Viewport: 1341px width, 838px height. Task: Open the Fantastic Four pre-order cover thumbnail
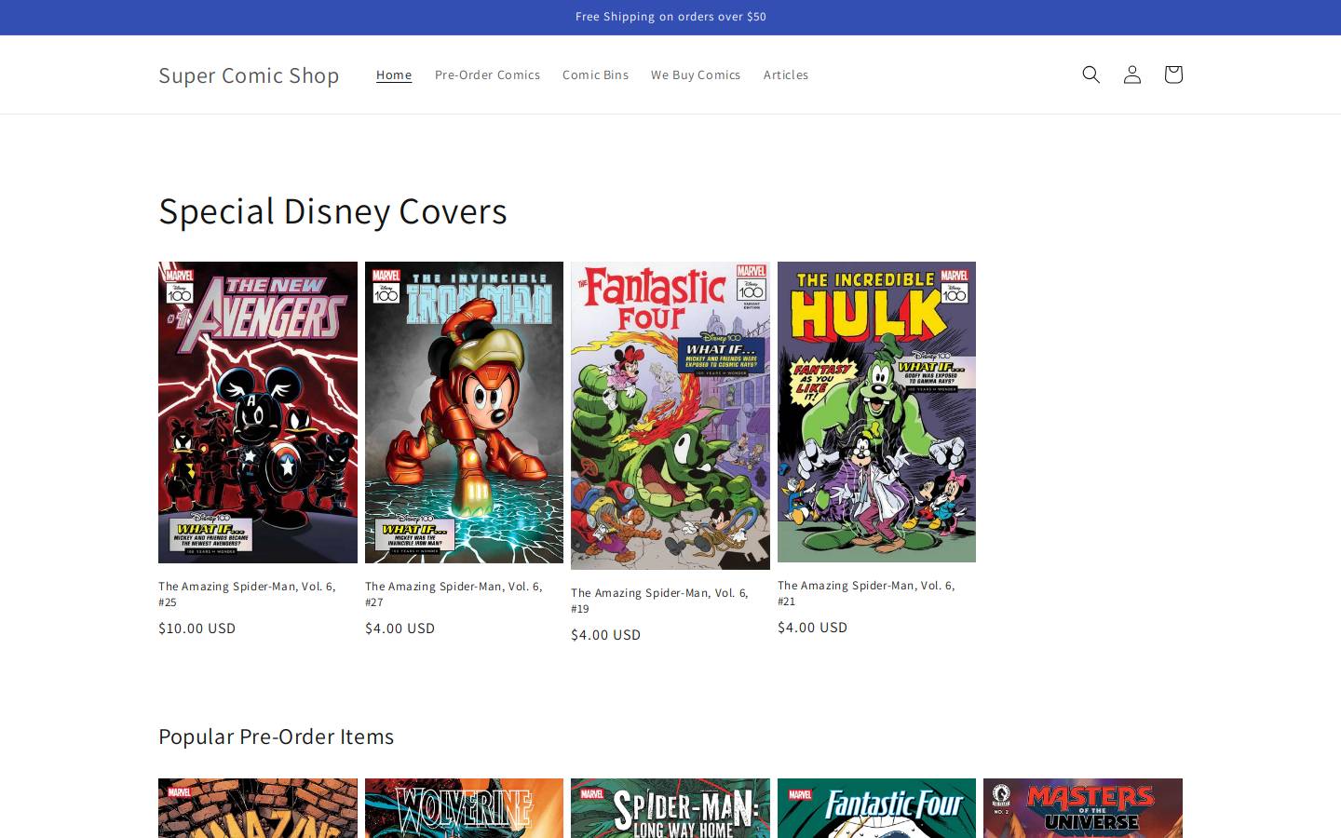coord(876,808)
